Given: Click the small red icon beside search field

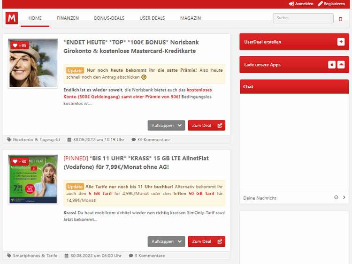Looking at the screenshot, I should (x=341, y=19).
